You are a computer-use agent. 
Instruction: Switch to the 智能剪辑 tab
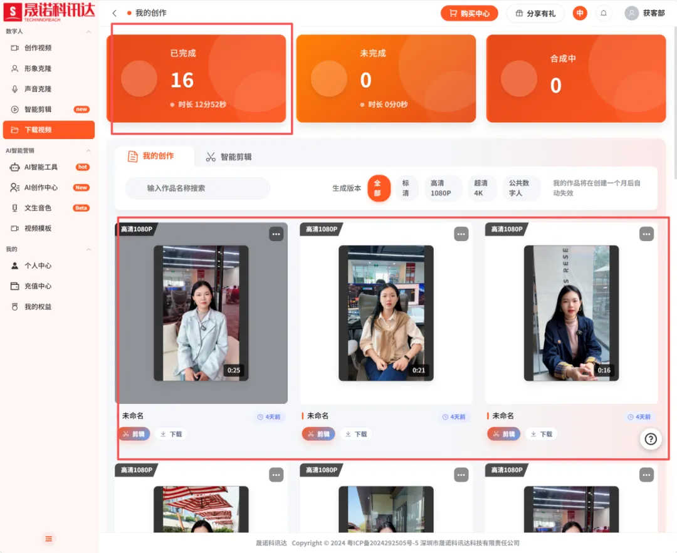click(x=229, y=157)
